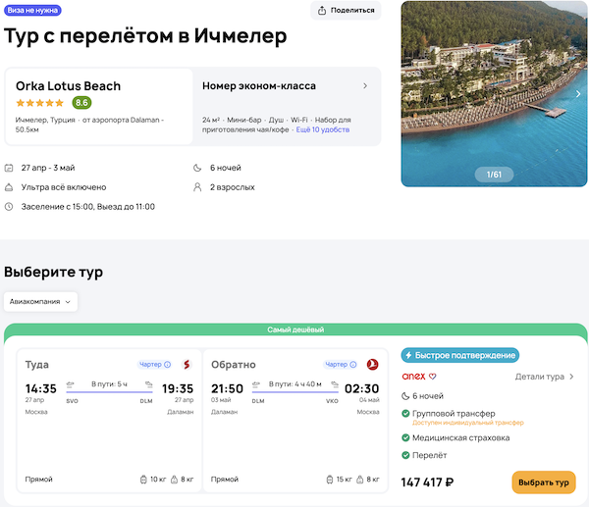Click the 8.6 hotel rating badge
The height and width of the screenshot is (507, 589).
tap(80, 102)
